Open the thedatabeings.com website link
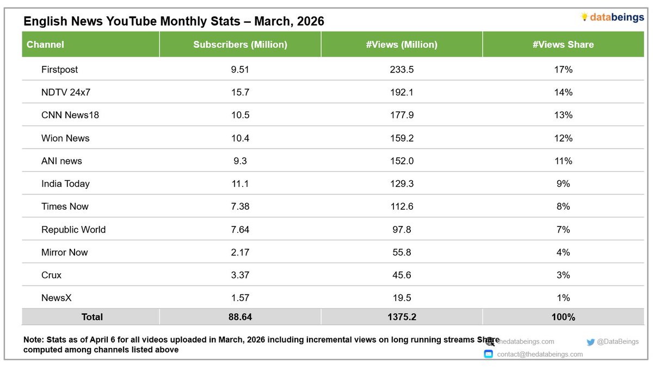This screenshot has height=367, width=653. 525,341
